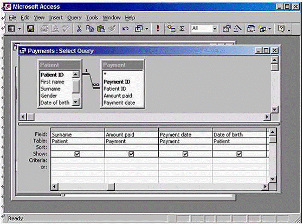Select Amount paid field in Payment table

point(118,96)
